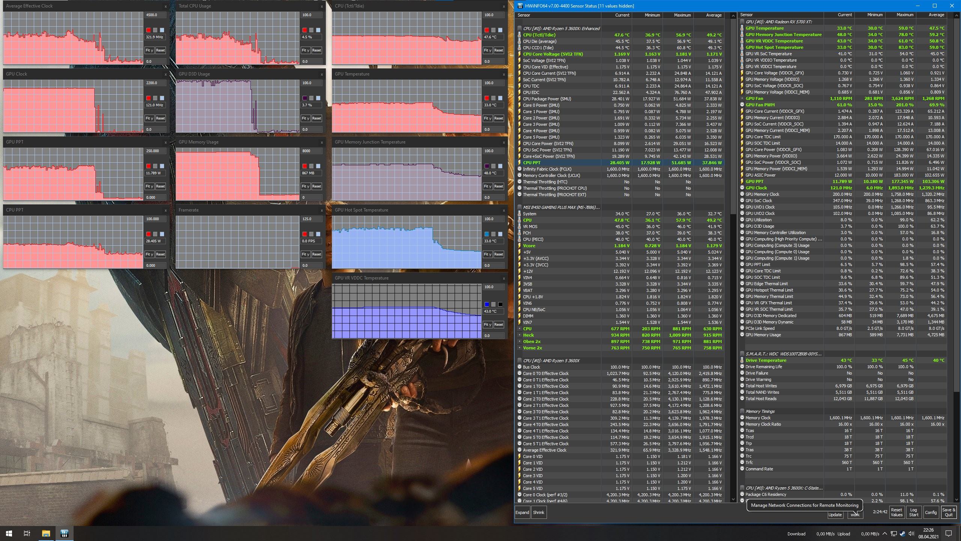This screenshot has width=961, height=541.
Task: Click taskbar clock showing 22:26
Action: coord(928,533)
